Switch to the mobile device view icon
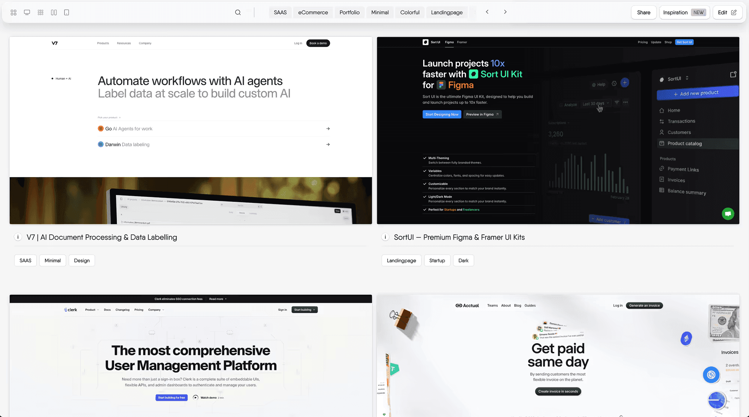749x417 pixels. 67,12
